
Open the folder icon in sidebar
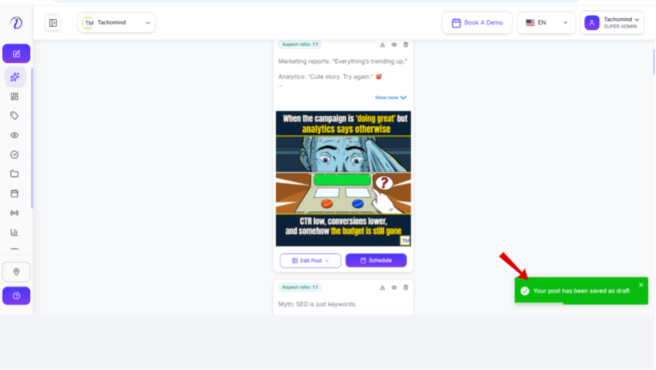(15, 174)
